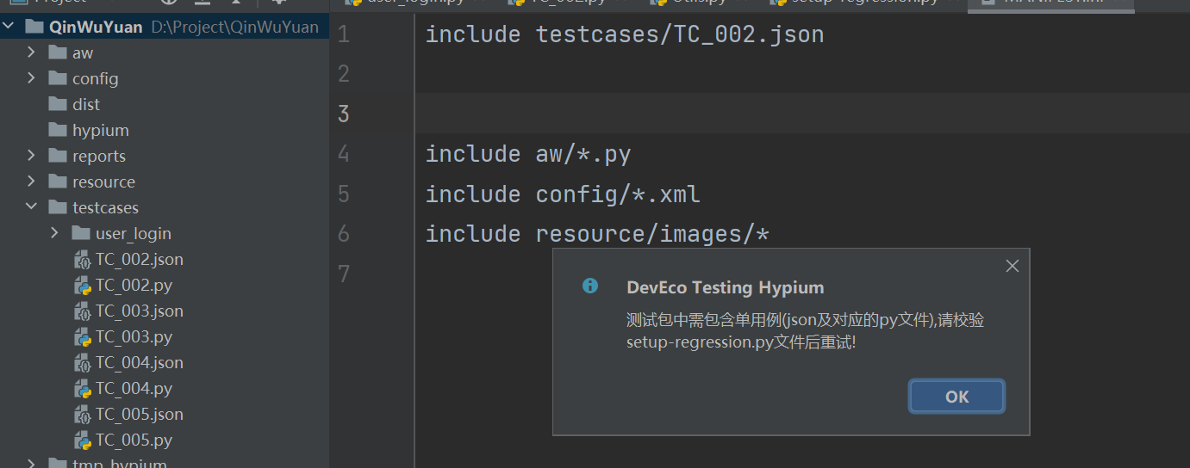Collapse the QinWuYuan project root
The width and height of the screenshot is (1190, 468).
(x=9, y=27)
